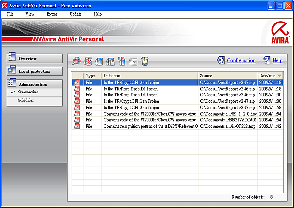Open the Overview section
The height and width of the screenshot is (208, 294).
tap(35, 59)
